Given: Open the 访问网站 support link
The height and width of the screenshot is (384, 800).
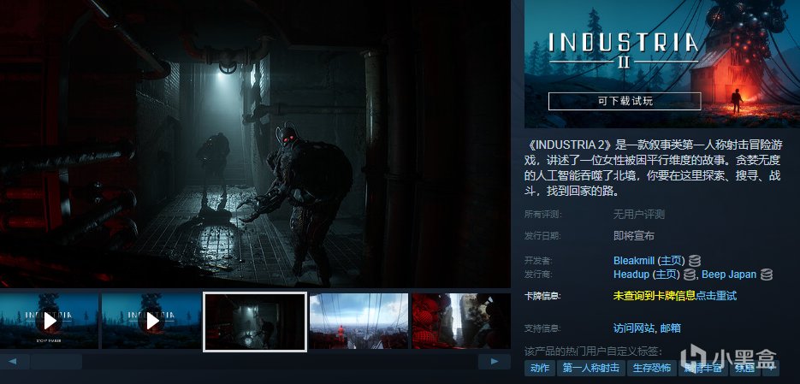Looking at the screenshot, I should point(633,328).
